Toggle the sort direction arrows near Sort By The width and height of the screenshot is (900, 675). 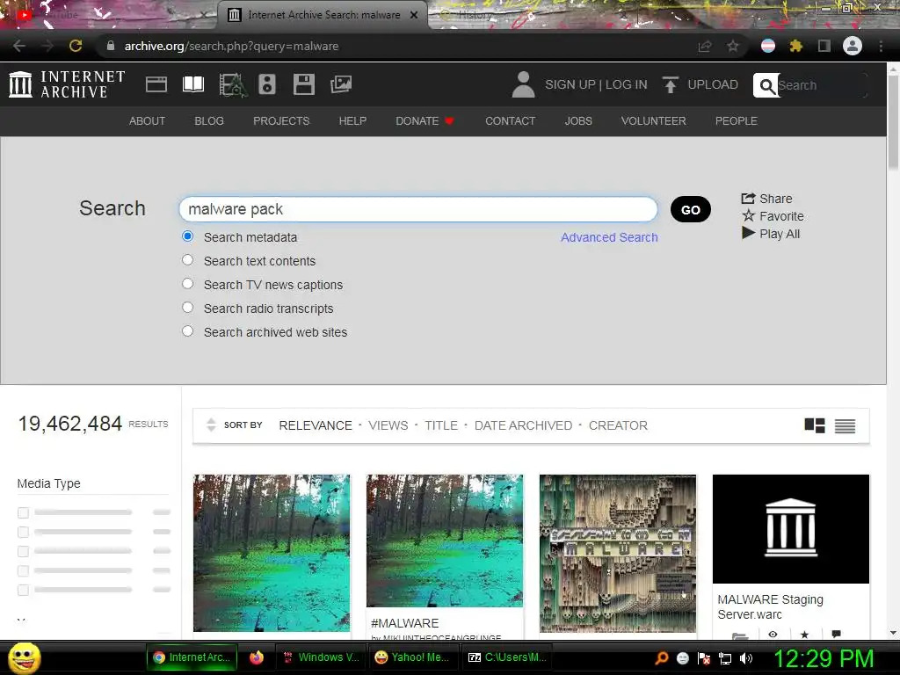coord(211,425)
